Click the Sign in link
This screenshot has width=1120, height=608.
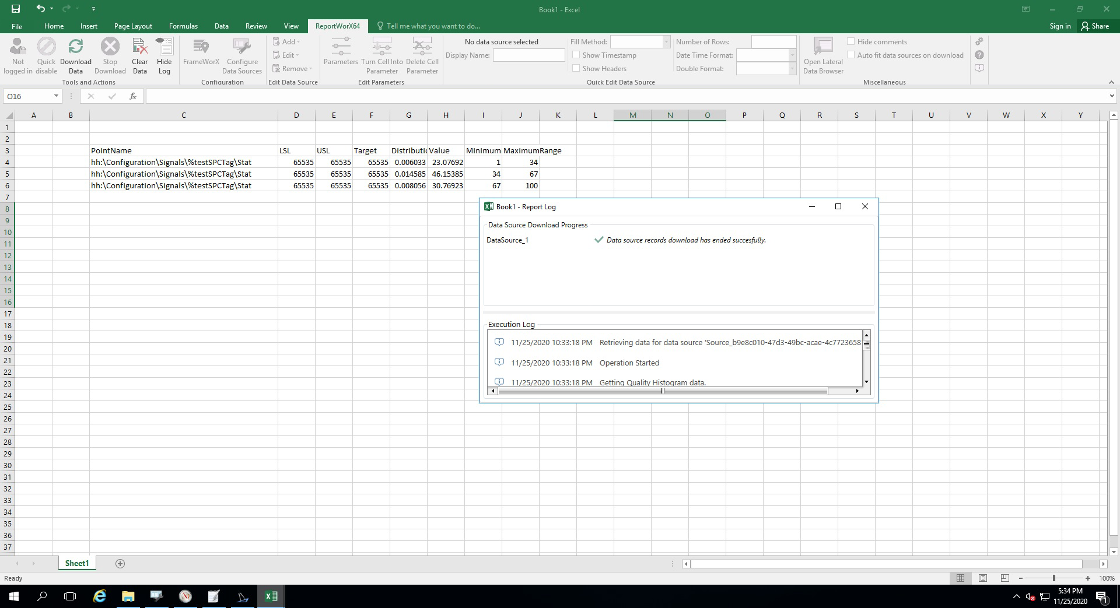1060,26
